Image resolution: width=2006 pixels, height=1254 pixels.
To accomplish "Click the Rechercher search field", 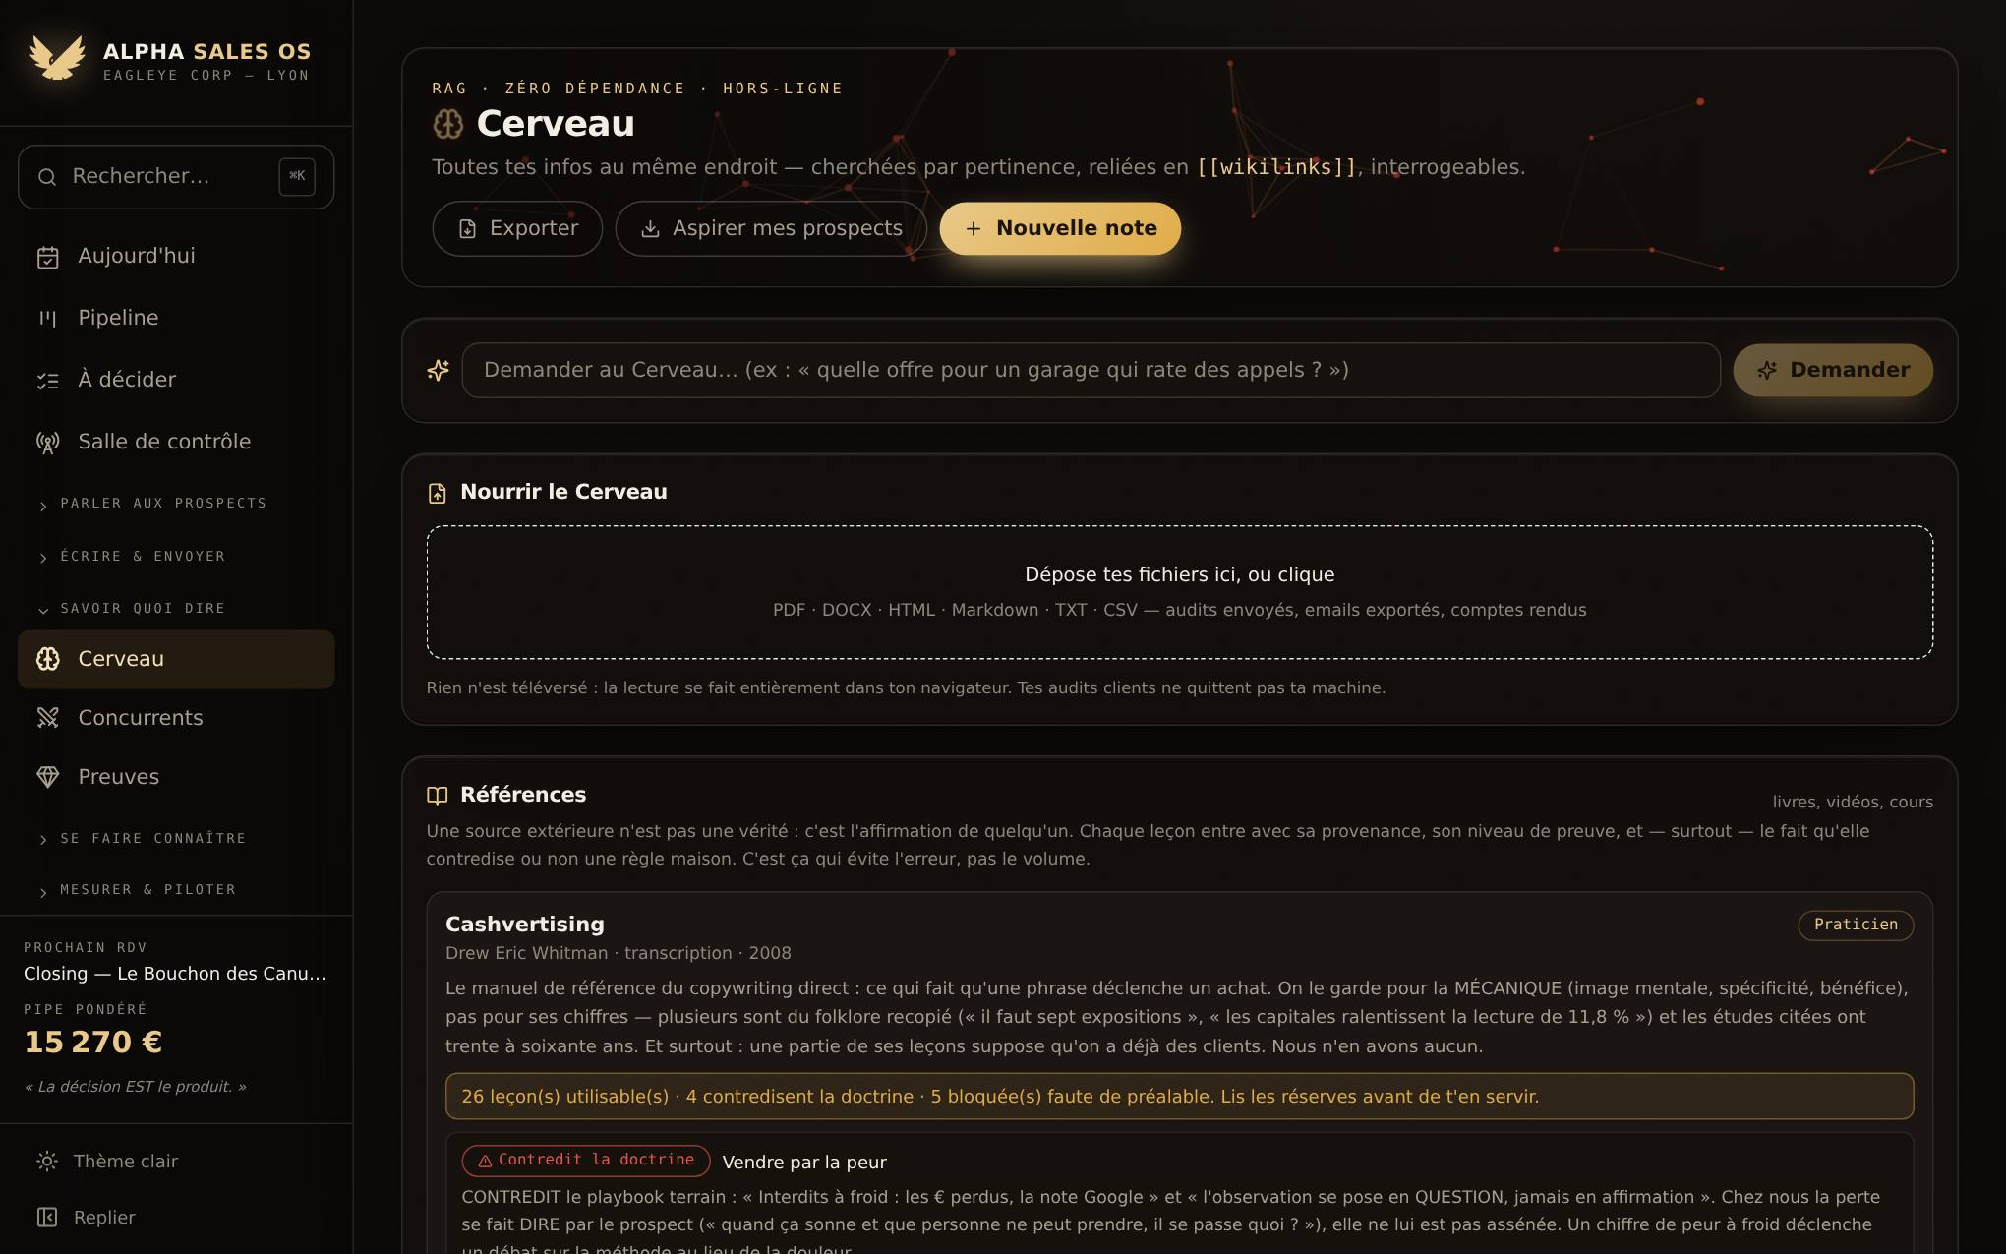I will click(176, 177).
